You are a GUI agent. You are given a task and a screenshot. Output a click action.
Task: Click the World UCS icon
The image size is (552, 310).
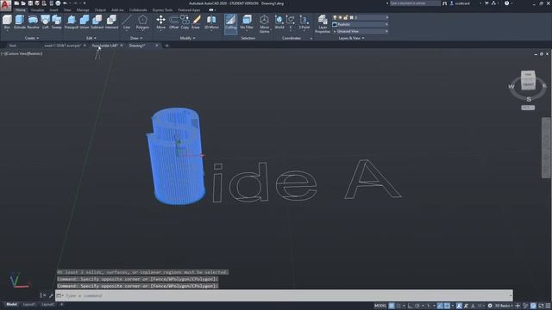coord(279,22)
